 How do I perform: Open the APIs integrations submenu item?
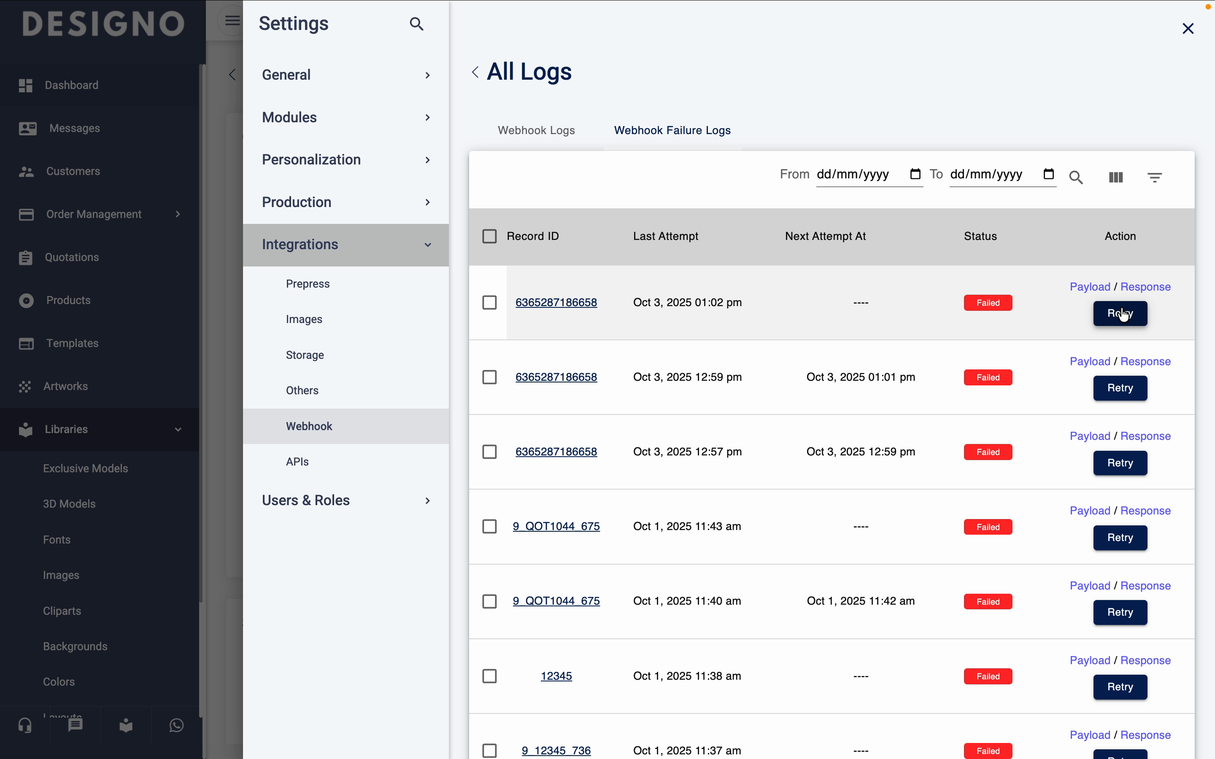pos(297,461)
